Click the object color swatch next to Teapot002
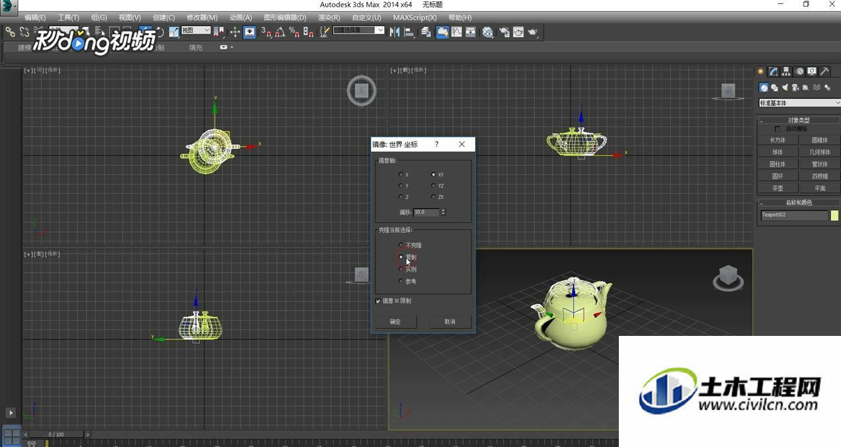The height and width of the screenshot is (447, 841). 834,216
